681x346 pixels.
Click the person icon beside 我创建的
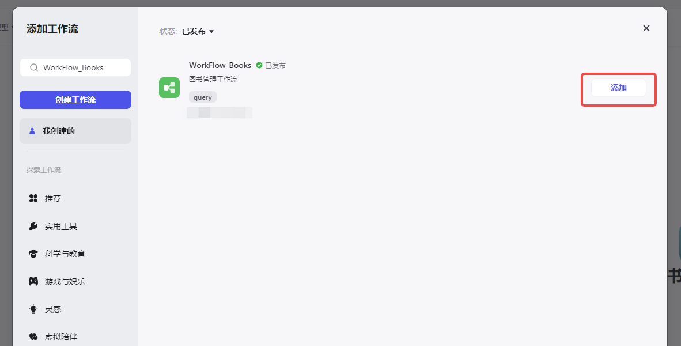32,131
